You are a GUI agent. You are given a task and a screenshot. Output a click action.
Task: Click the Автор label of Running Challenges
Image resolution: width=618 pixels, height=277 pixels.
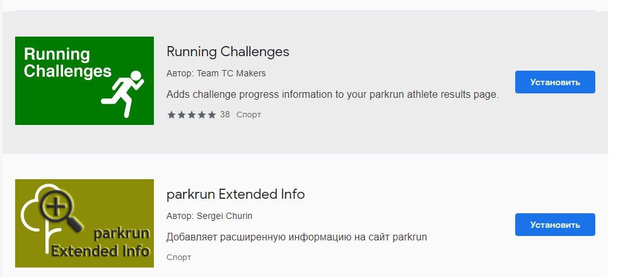coord(179,73)
